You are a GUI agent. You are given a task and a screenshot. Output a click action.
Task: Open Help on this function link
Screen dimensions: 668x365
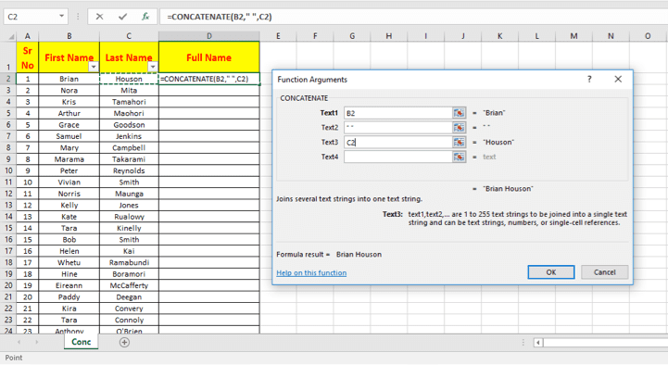(311, 273)
